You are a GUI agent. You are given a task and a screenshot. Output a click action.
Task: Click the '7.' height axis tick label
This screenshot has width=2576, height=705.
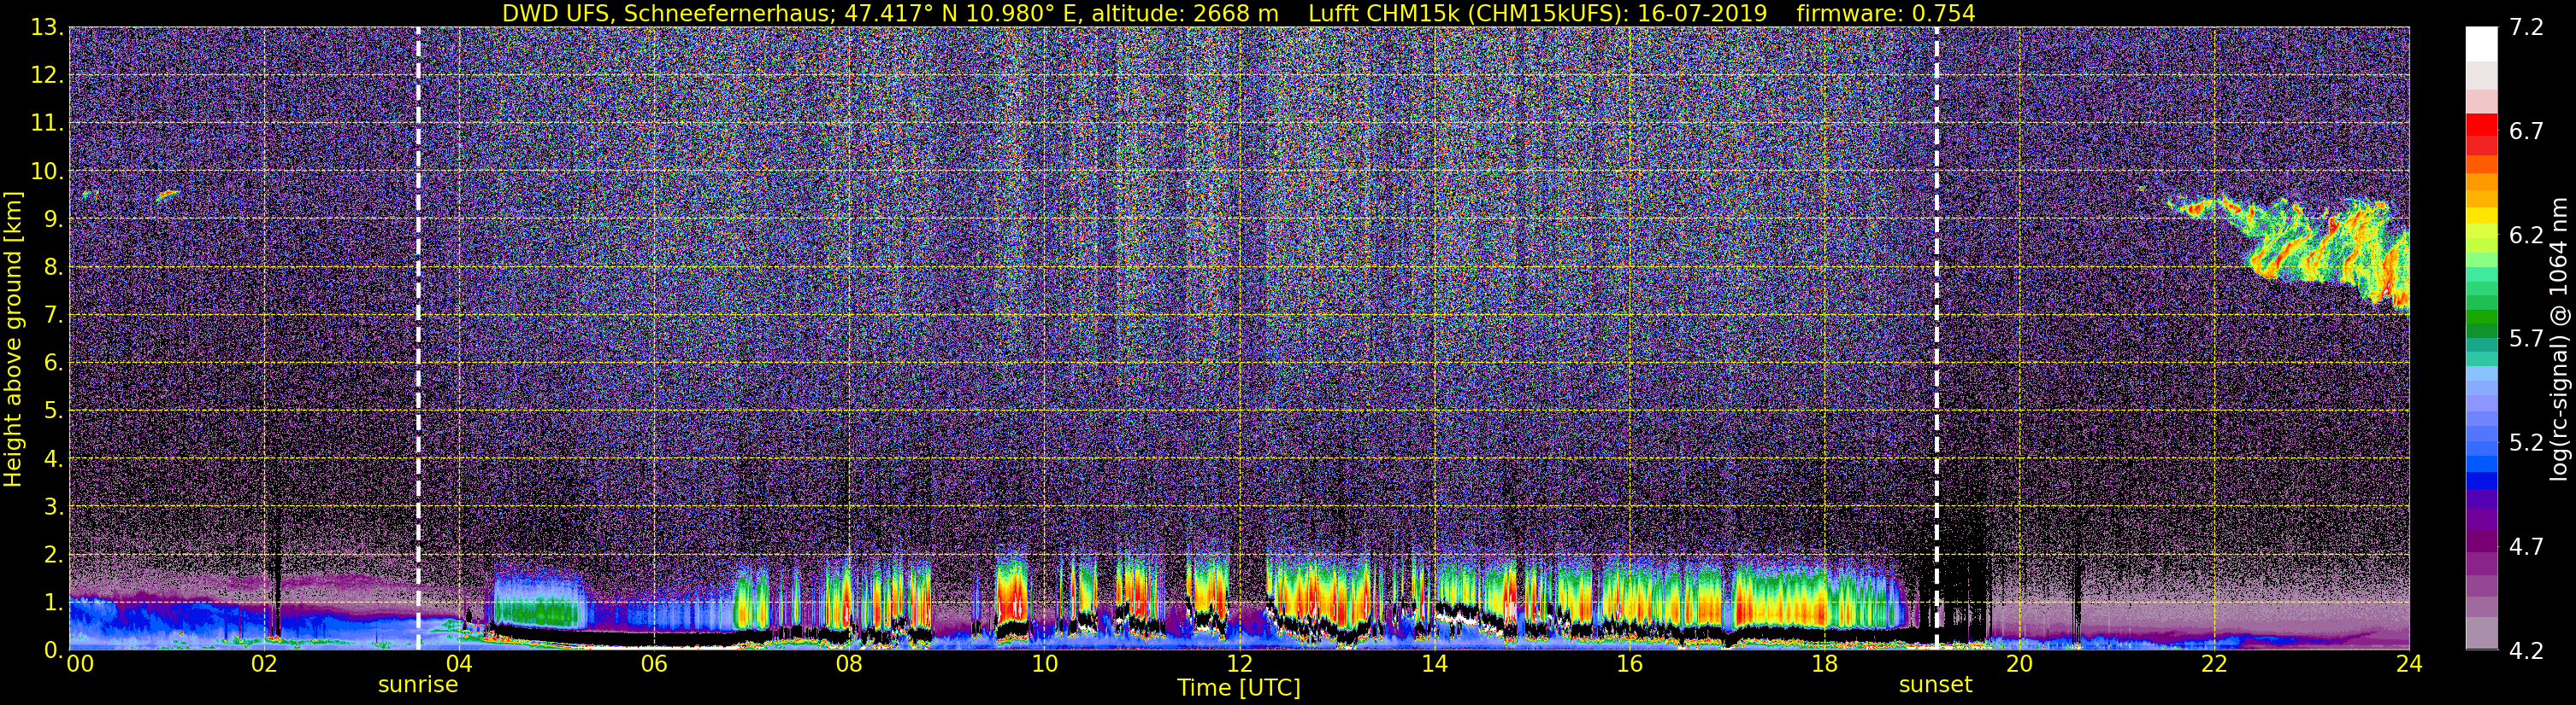54,315
